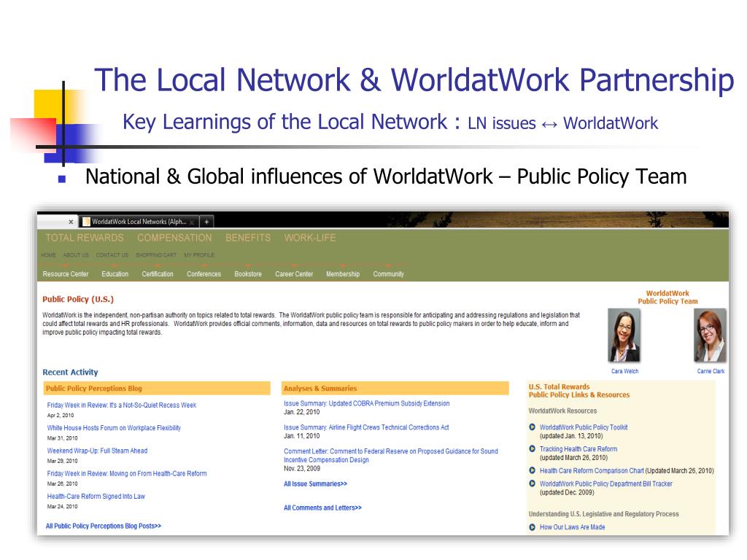Open Tracking Health Care Reform link
The image size is (747, 560).
click(x=578, y=449)
